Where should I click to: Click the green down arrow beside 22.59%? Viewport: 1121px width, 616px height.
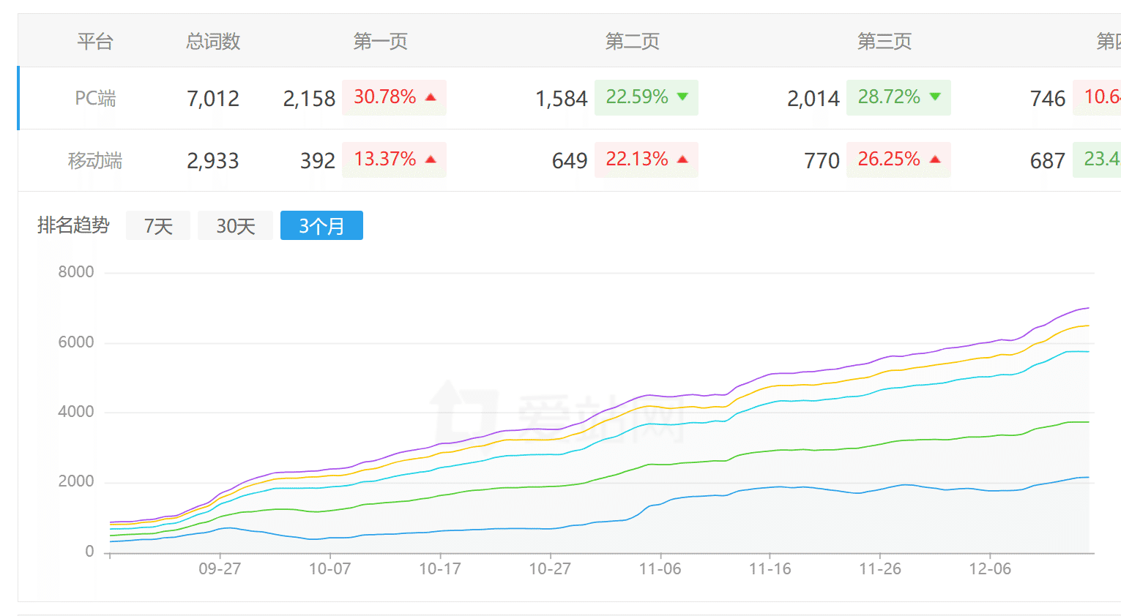683,97
